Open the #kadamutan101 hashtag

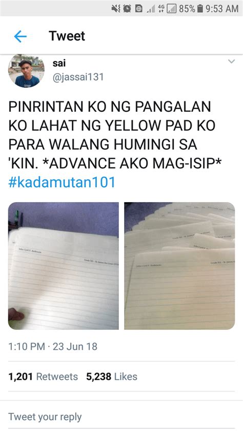pyautogui.click(x=62, y=182)
